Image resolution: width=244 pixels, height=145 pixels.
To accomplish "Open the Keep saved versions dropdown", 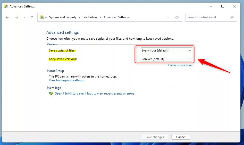I will [166, 59].
